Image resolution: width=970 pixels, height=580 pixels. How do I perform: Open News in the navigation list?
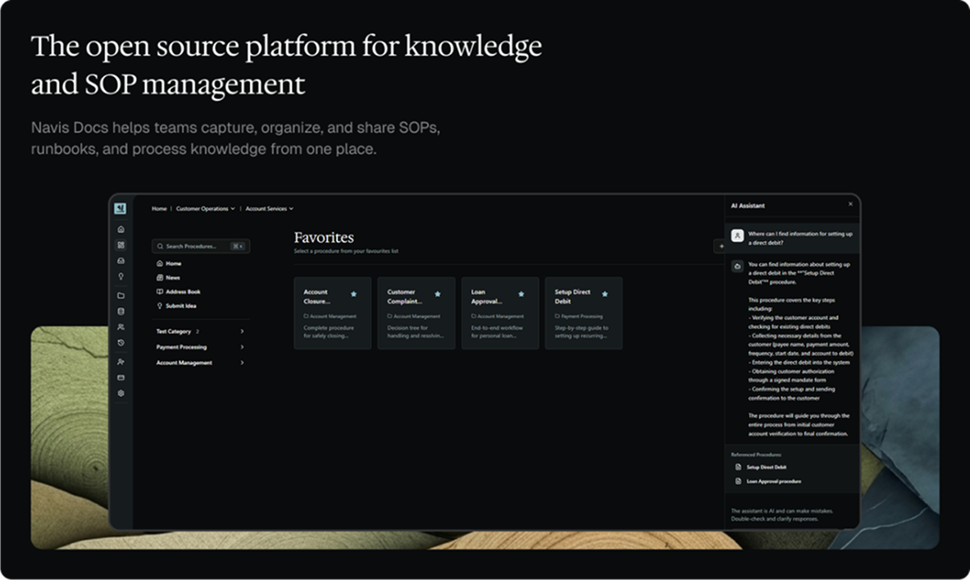(x=167, y=278)
